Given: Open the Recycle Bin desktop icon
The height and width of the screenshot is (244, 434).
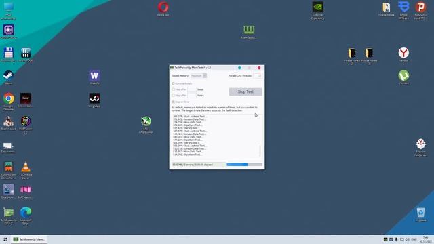Looking at the screenshot, I should [x=420, y=214].
